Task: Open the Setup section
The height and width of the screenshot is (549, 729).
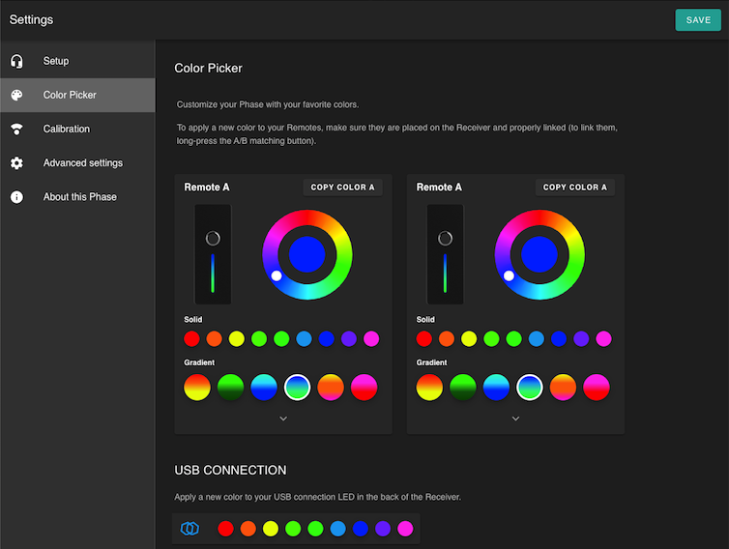Action: (x=77, y=61)
